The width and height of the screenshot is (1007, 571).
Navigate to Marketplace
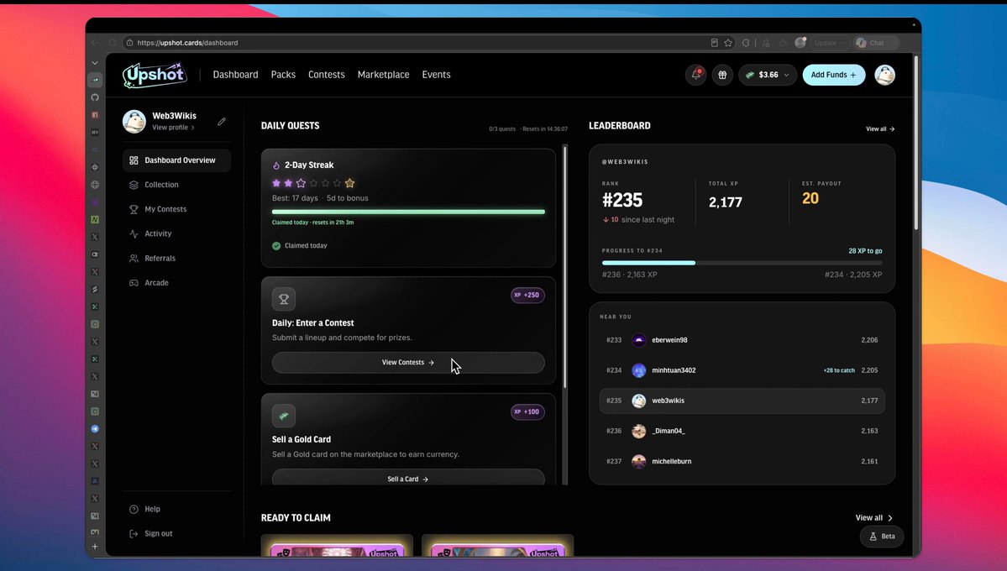(x=384, y=75)
